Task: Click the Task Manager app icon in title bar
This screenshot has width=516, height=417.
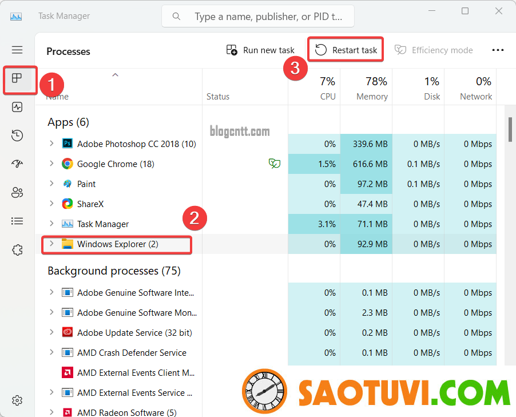Action: [x=16, y=16]
